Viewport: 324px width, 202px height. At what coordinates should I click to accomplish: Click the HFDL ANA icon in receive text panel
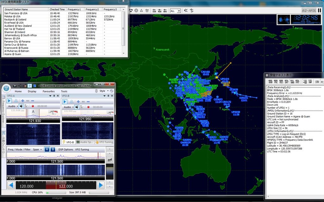pyautogui.click(x=292, y=82)
